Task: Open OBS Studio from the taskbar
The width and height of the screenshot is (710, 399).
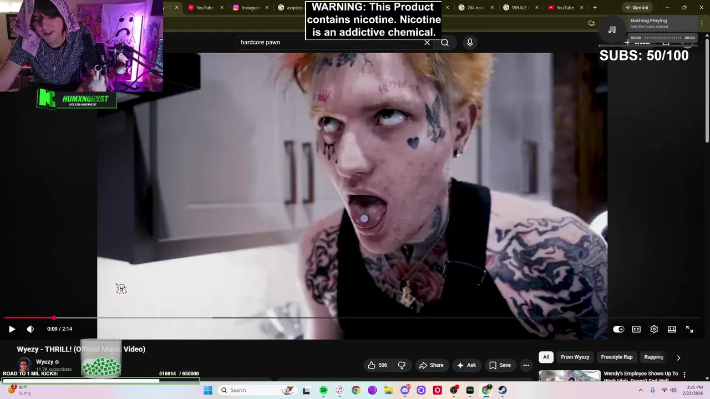Action: click(x=454, y=390)
